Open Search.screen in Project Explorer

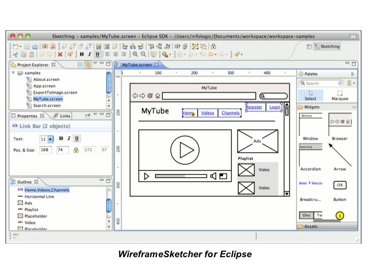pos(47,106)
